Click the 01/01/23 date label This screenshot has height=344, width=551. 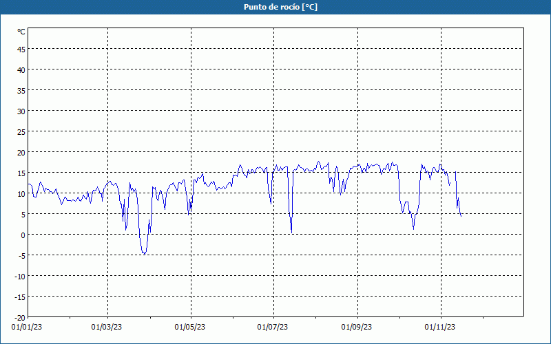tap(27, 327)
